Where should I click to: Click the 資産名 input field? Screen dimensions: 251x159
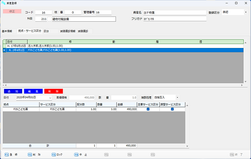[174, 13]
